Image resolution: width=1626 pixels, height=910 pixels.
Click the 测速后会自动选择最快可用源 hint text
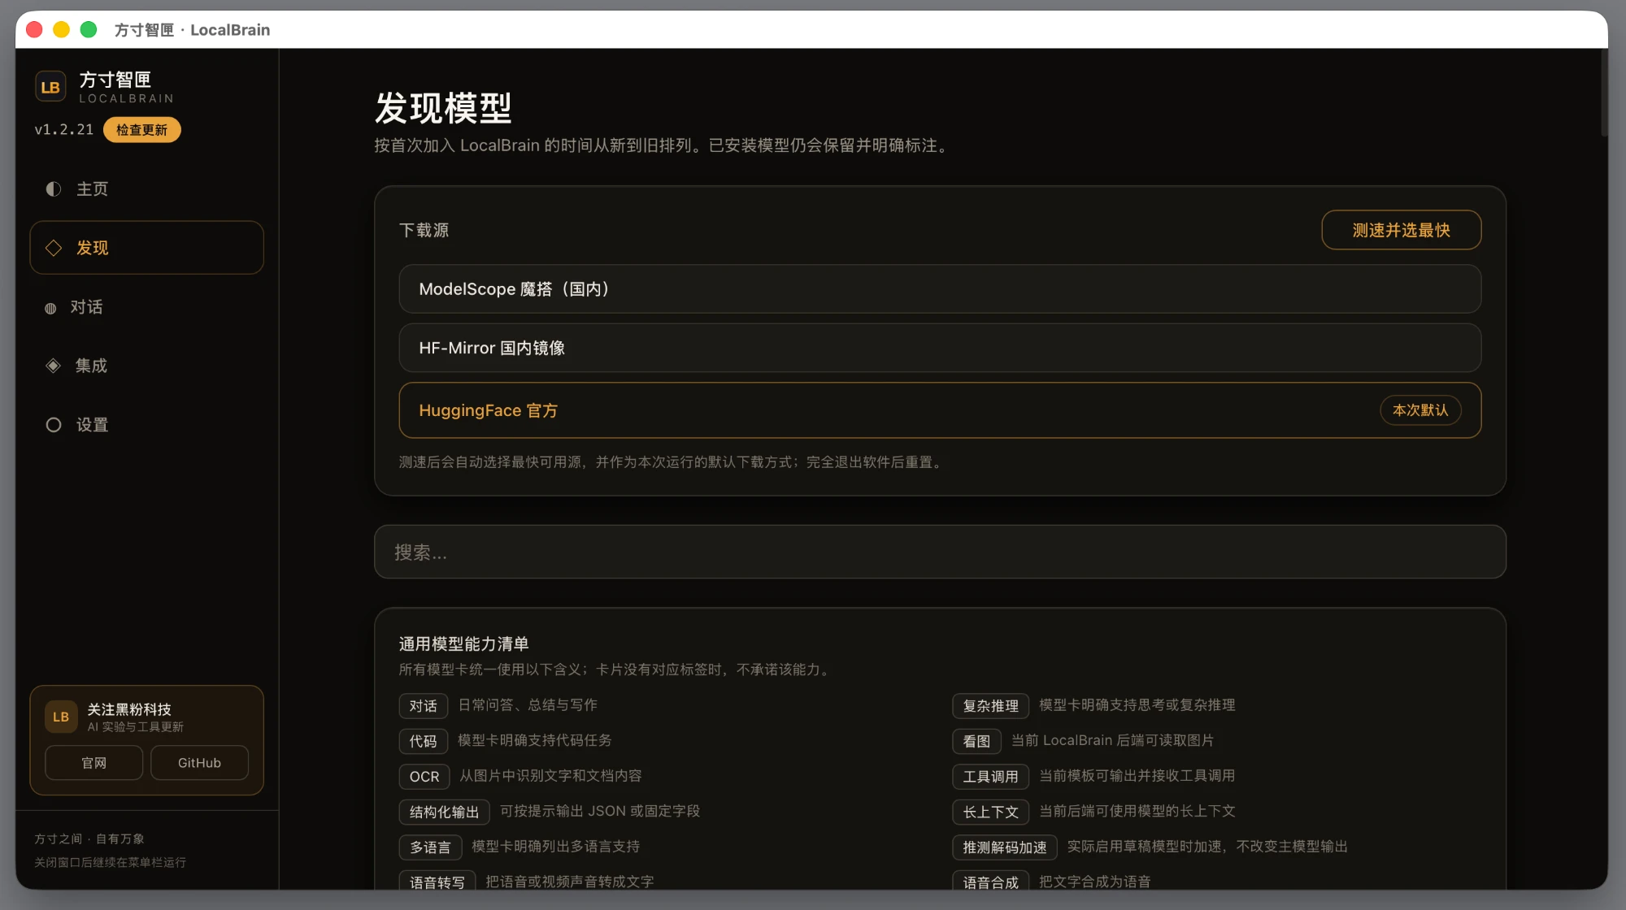tap(671, 461)
